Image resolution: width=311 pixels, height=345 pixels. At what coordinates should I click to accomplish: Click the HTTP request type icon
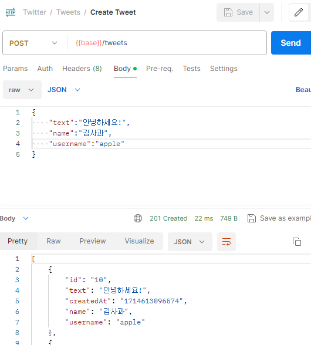coord(11,12)
